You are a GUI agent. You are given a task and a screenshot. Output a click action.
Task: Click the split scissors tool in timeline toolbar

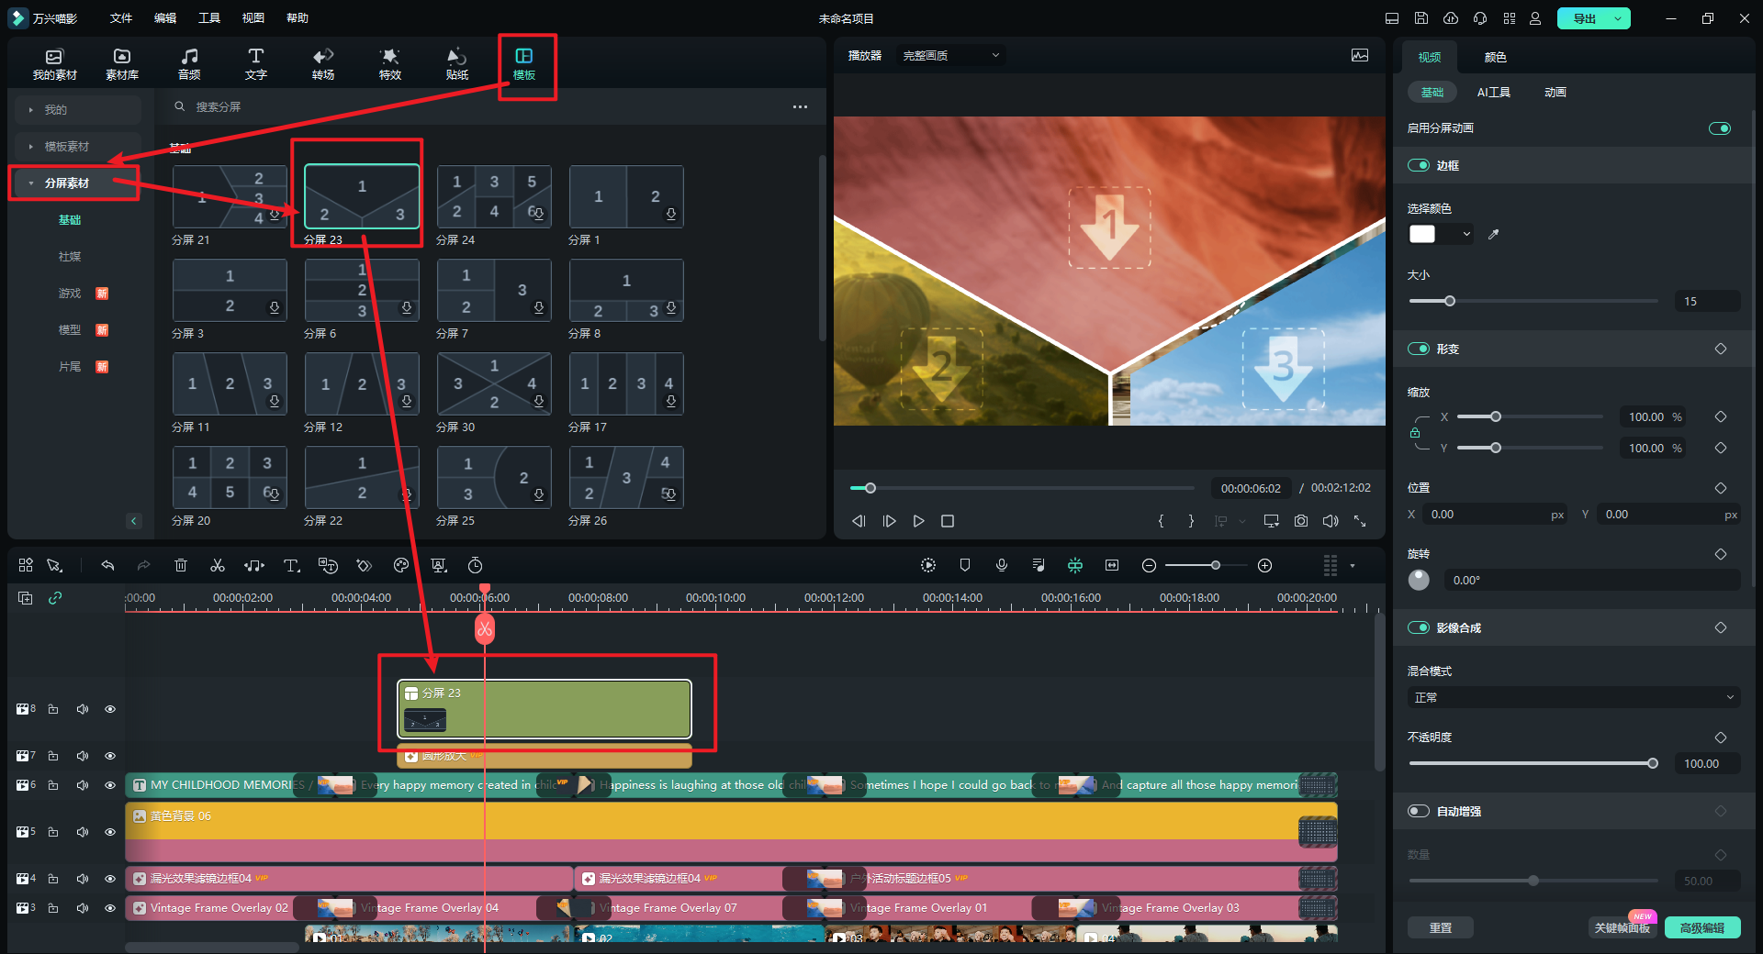[218, 566]
